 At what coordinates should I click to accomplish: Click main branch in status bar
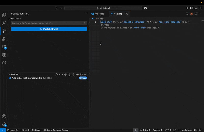point(11,130)
